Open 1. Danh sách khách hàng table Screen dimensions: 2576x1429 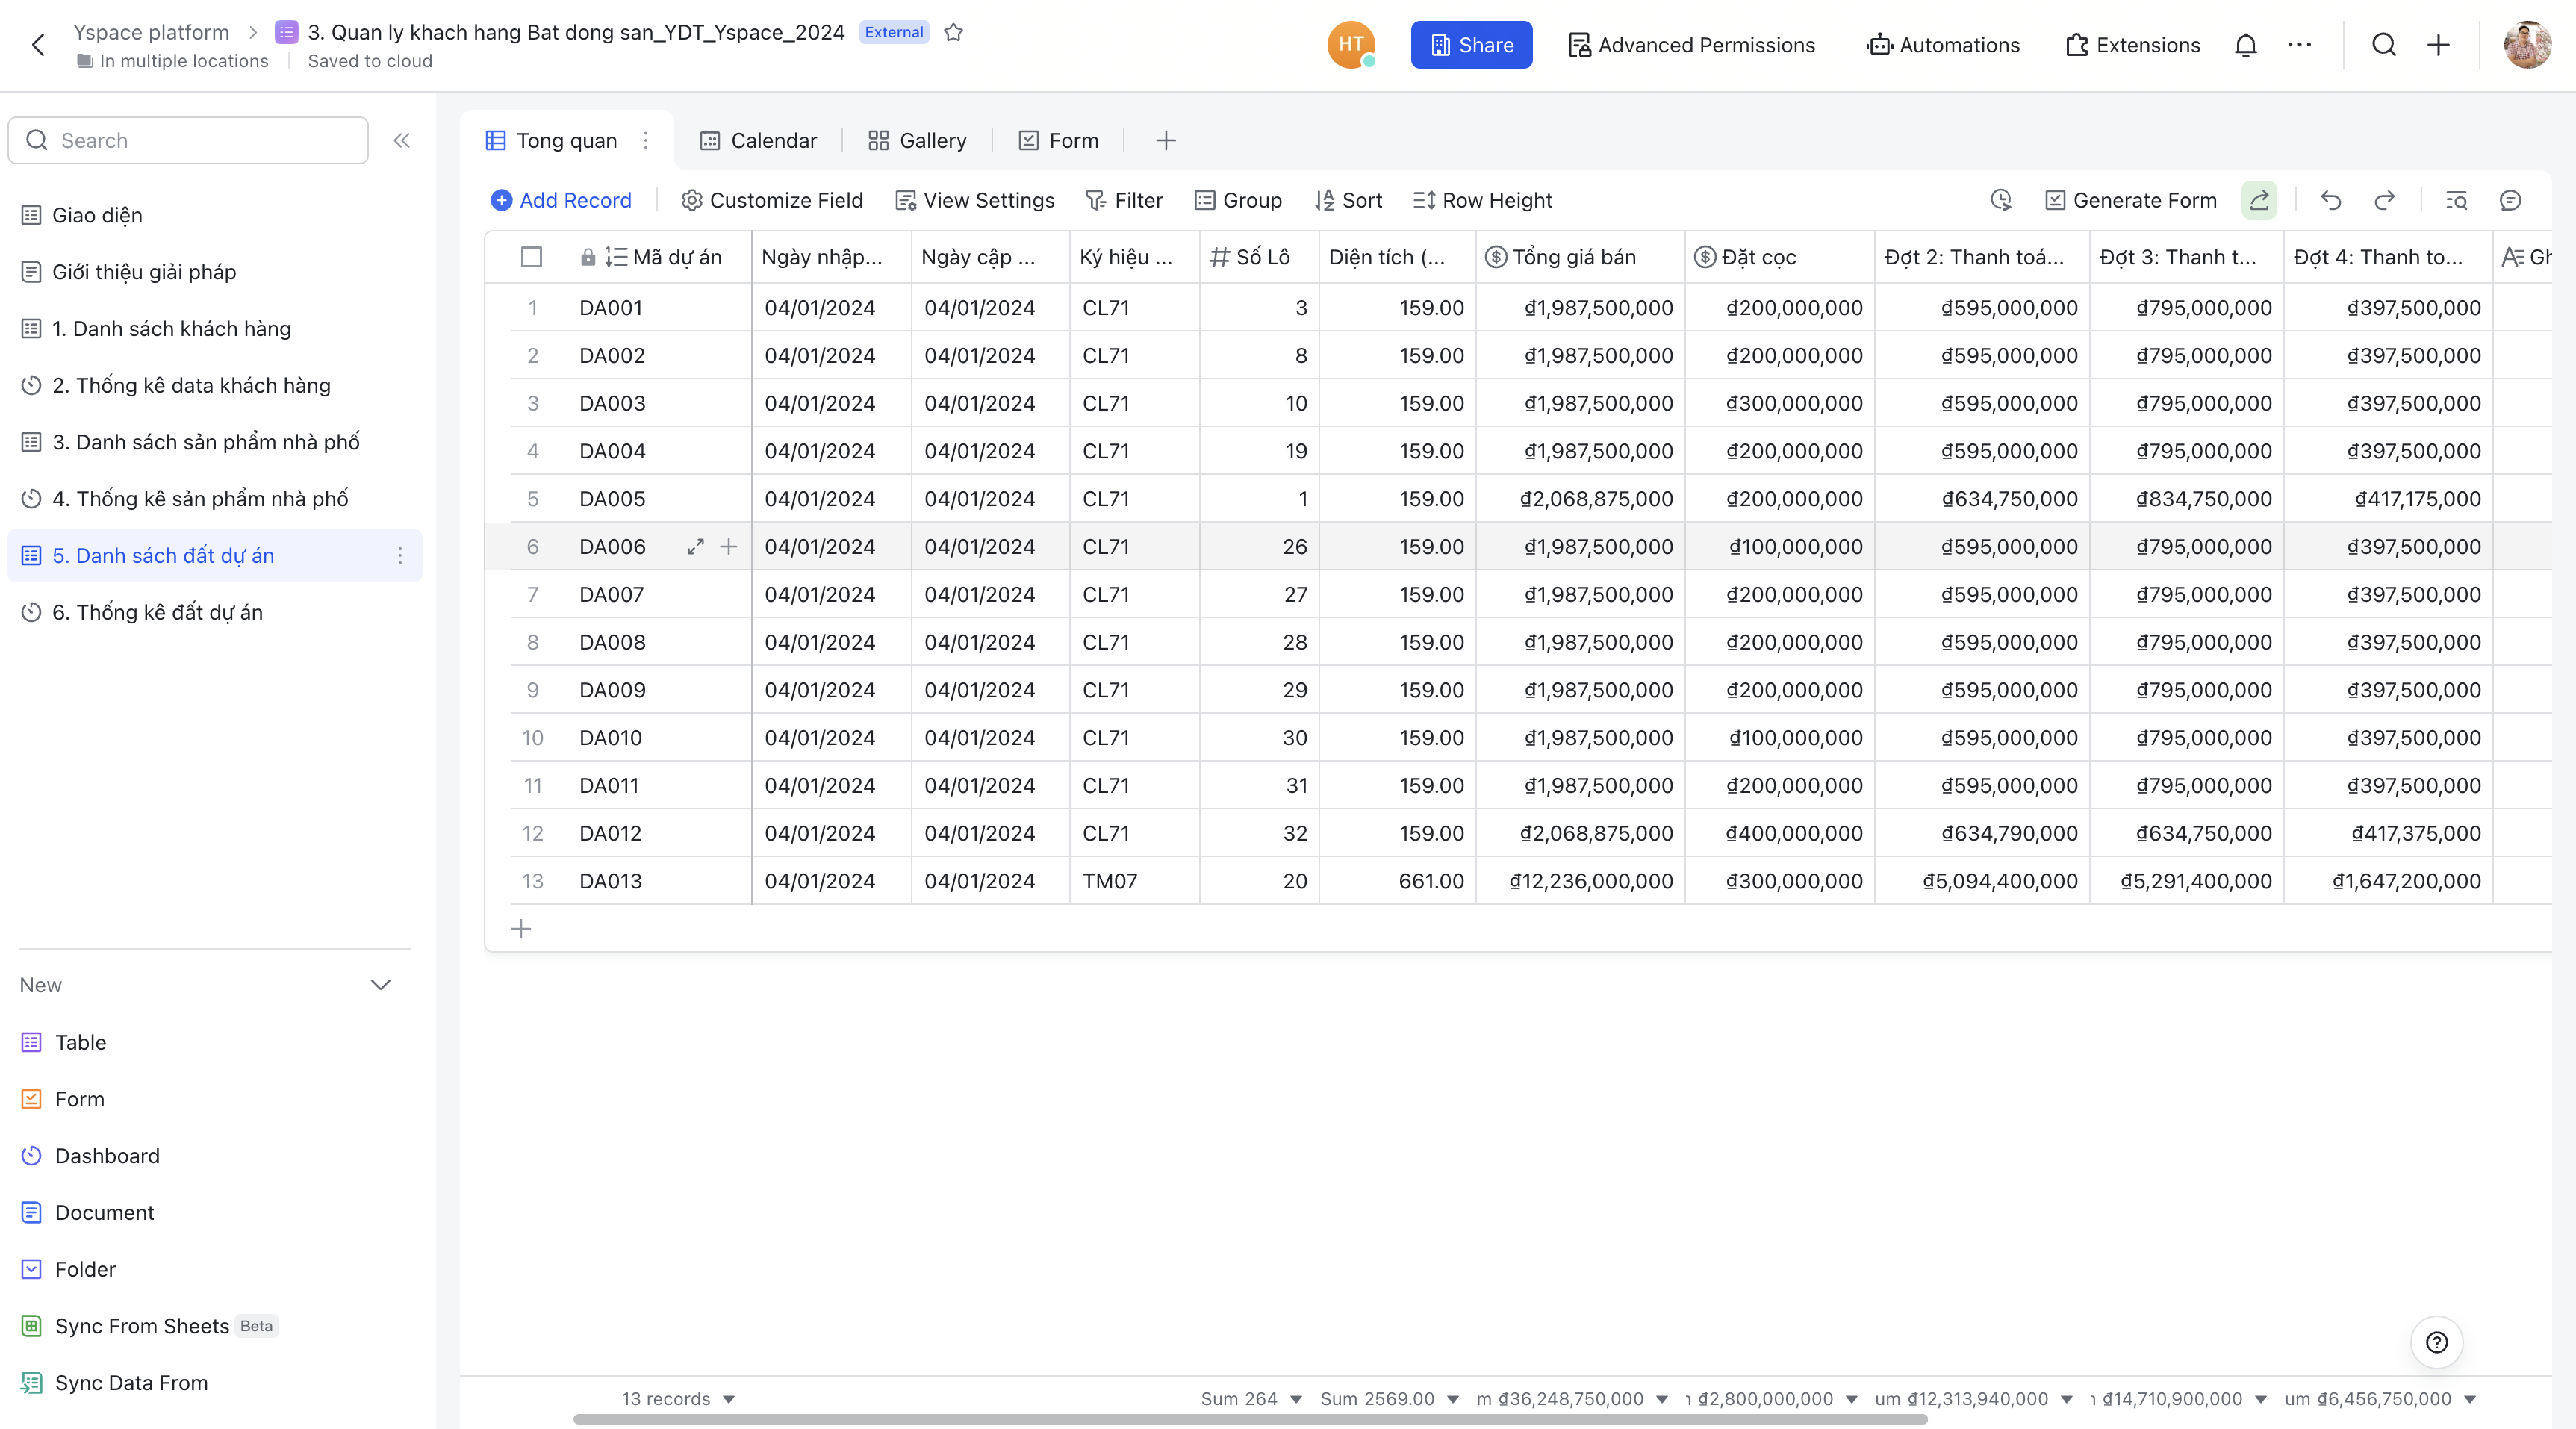(214, 328)
